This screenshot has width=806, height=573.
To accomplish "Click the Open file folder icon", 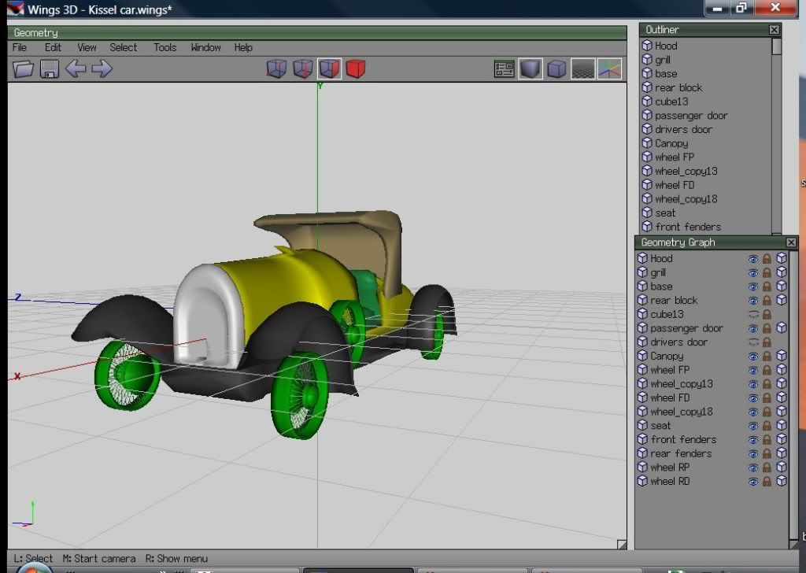I will tap(24, 69).
